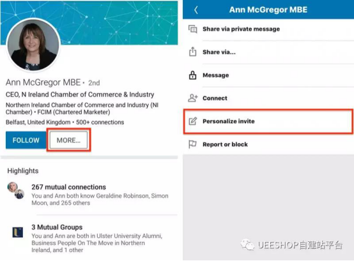Click the padlock icon next to Message

click(192, 75)
